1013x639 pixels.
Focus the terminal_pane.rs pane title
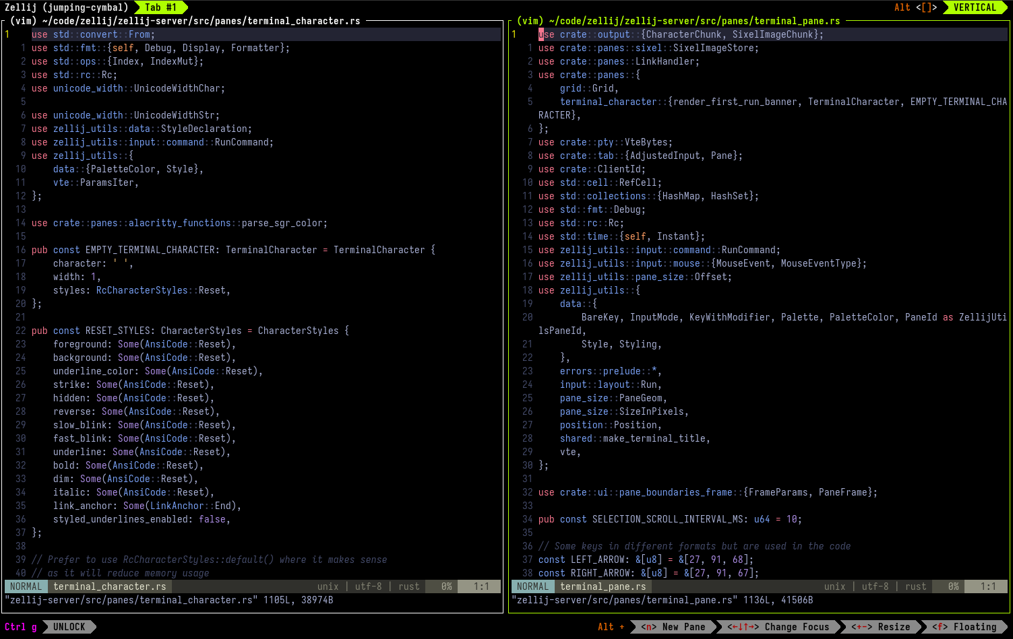[679, 21]
